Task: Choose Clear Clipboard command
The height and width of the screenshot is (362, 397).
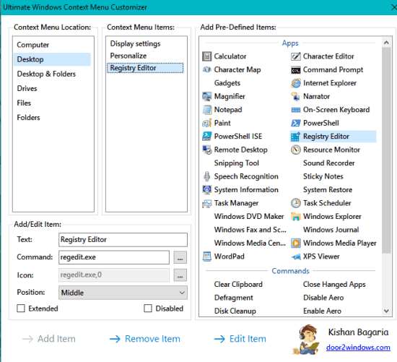Action: (238, 284)
